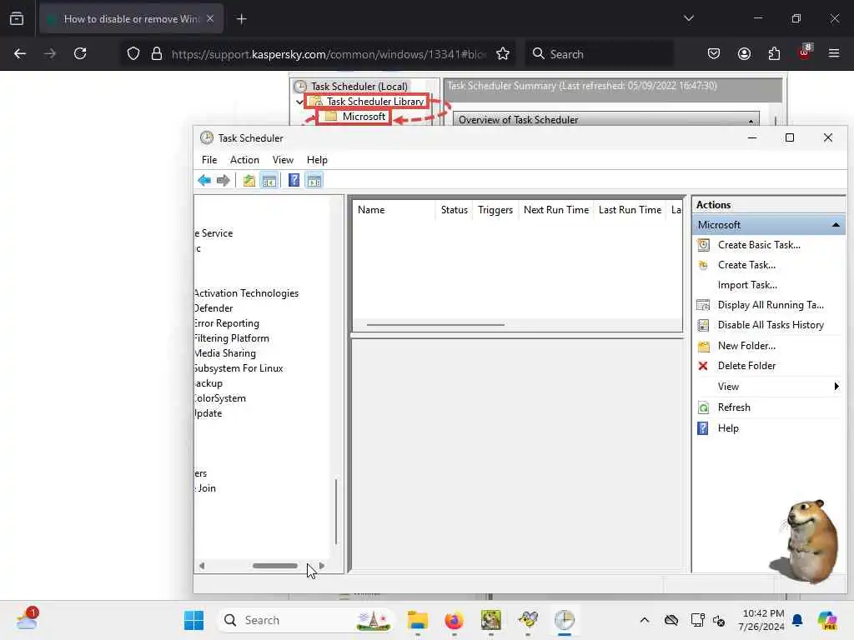The image size is (854, 640).
Task: Click the Triggers column header
Action: 495,210
